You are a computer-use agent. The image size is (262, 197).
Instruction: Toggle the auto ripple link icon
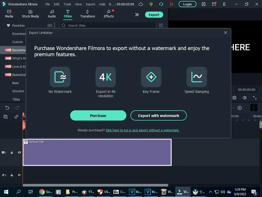16,117
